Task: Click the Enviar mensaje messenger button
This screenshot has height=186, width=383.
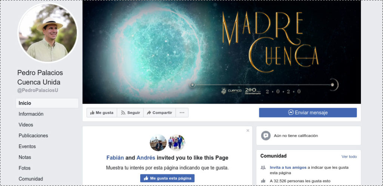Action: [x=308, y=113]
